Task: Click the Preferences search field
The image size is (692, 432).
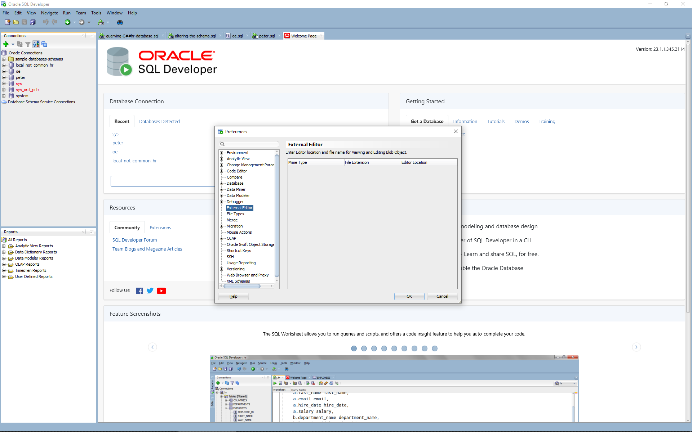Action: (x=249, y=144)
